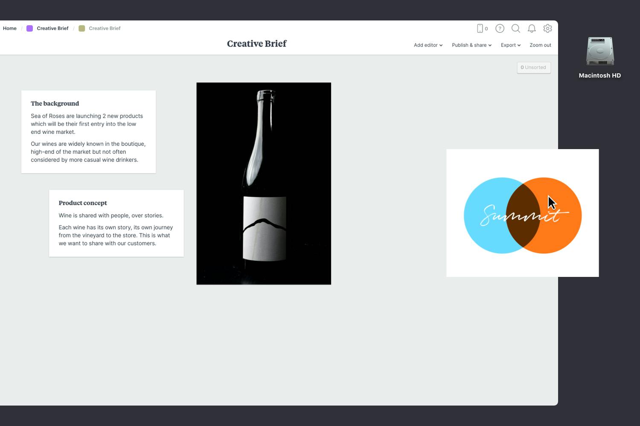Viewport: 640px width, 426px height.
Task: Click the Creative Brief board title
Action: pos(256,43)
